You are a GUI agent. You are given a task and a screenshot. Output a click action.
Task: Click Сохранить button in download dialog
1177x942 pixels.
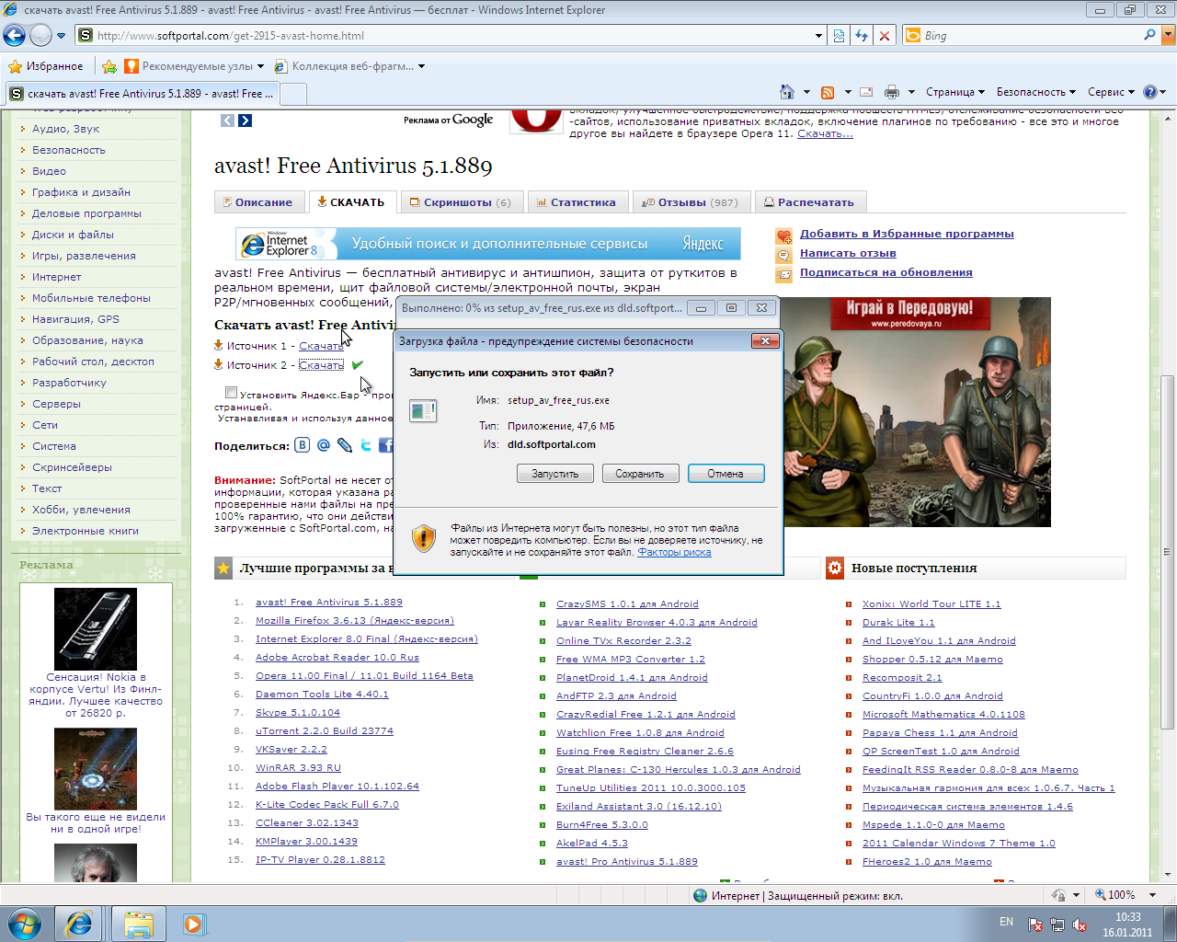(x=640, y=474)
